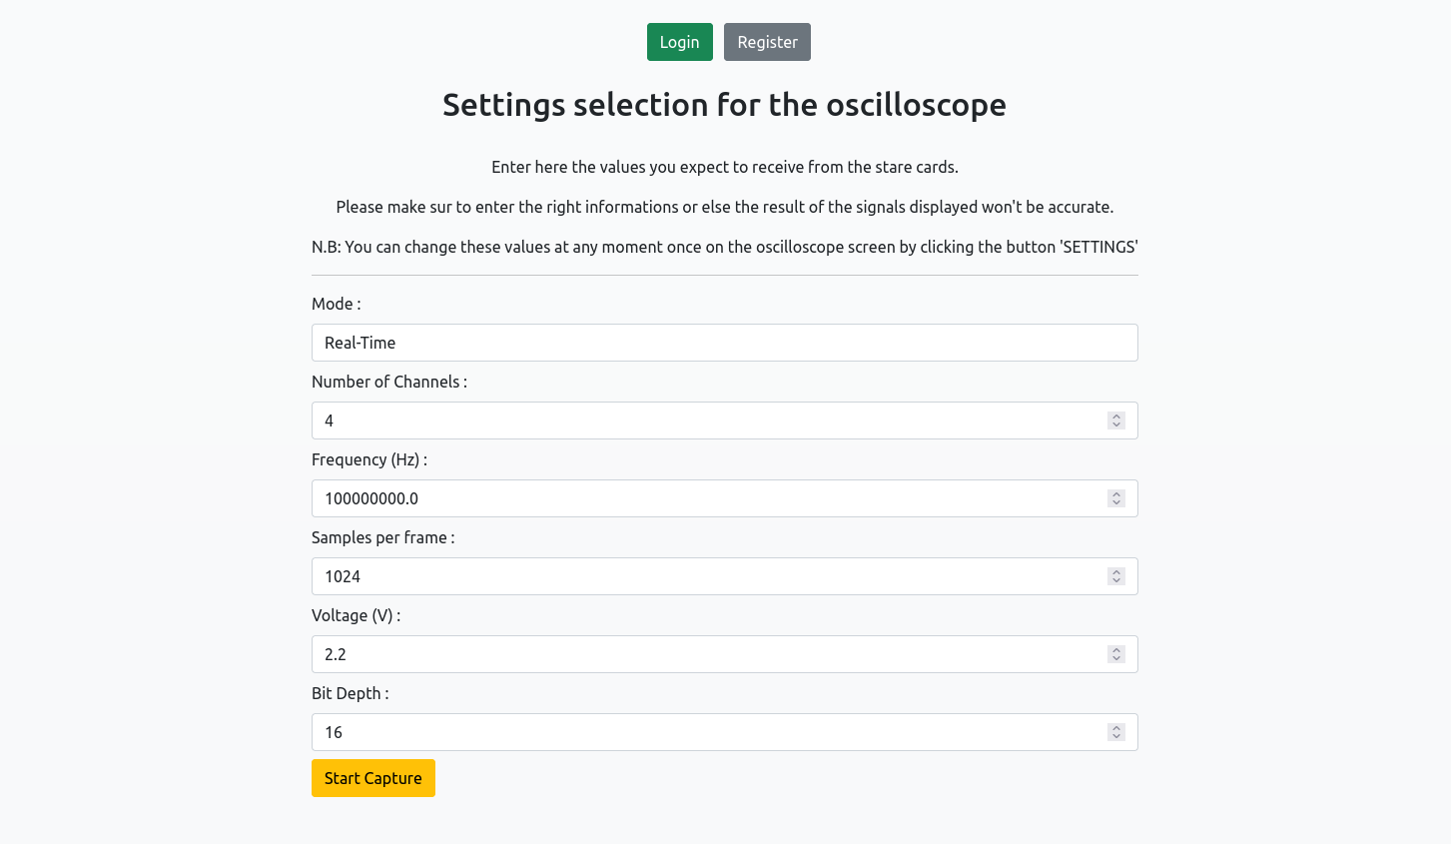The width and height of the screenshot is (1451, 844).
Task: Increase Bit Depth using up arrow
Action: [x=1116, y=728]
